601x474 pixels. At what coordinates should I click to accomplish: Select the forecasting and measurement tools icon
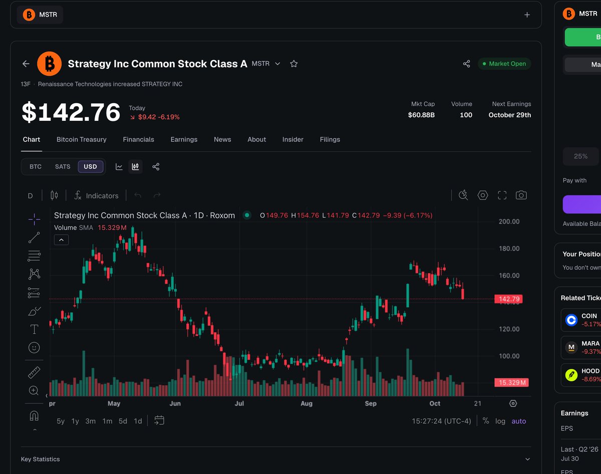(34, 293)
